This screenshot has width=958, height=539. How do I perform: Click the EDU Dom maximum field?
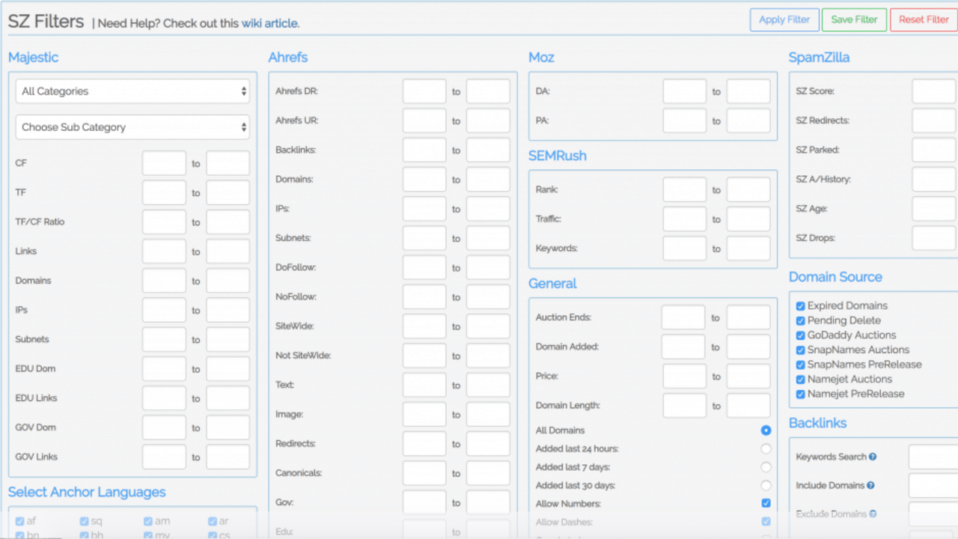(228, 369)
